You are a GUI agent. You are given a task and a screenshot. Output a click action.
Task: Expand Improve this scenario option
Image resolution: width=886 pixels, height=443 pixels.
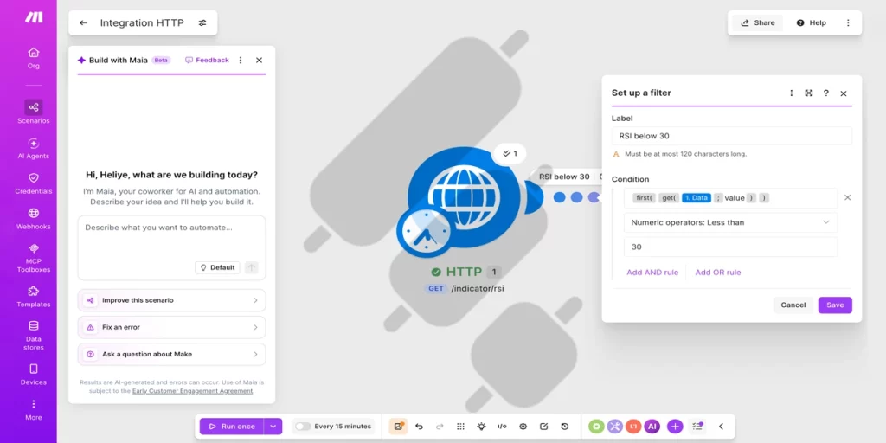tap(172, 300)
